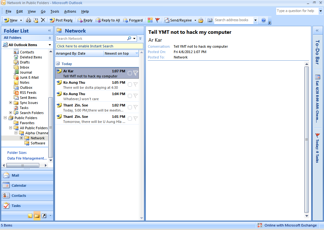Flag the Ar Kar post

(135, 73)
